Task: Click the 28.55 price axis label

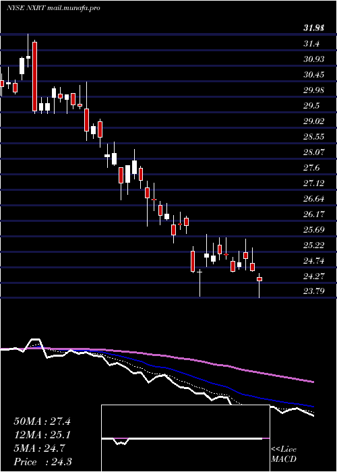Action: pos(314,137)
